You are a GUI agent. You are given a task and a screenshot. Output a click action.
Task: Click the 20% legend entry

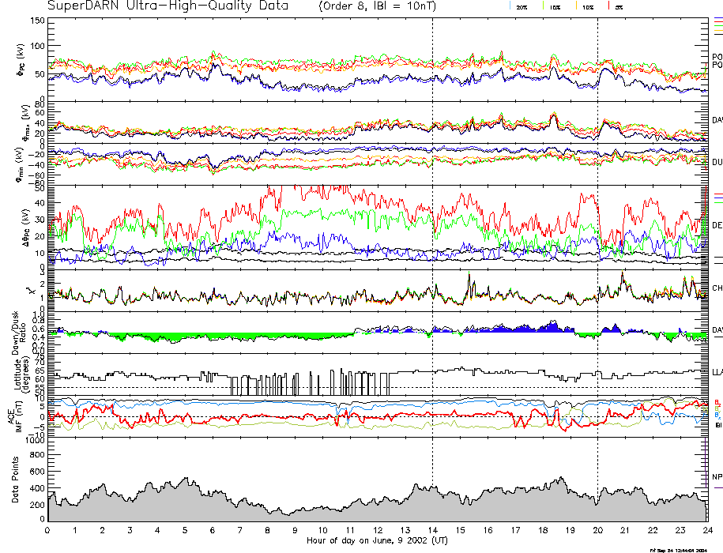click(x=521, y=6)
